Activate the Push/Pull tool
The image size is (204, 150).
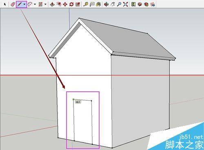[x=52, y=4]
